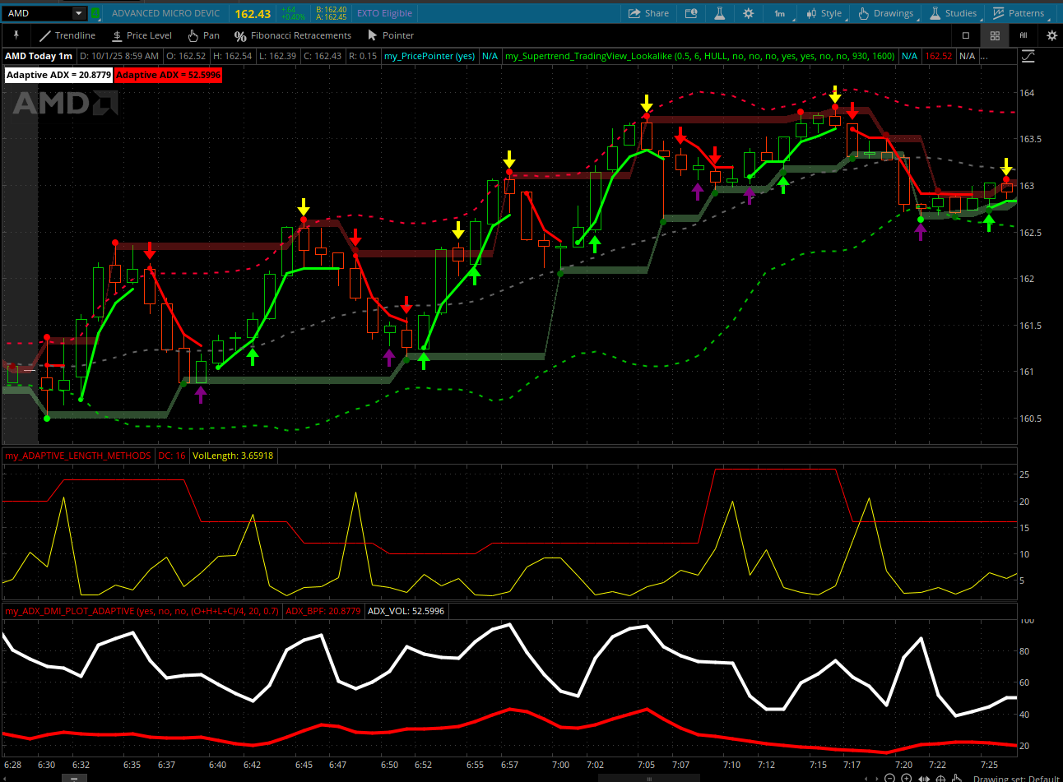Open the Patterns menu
1063x782 pixels.
pos(1018,13)
